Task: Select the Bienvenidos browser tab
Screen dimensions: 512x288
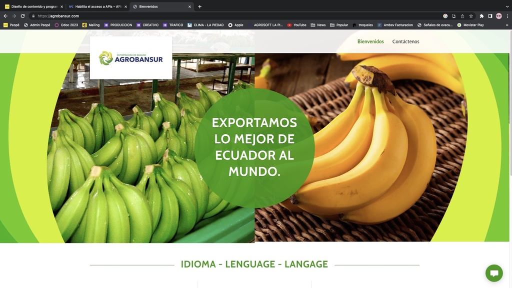Action: pyautogui.click(x=161, y=6)
